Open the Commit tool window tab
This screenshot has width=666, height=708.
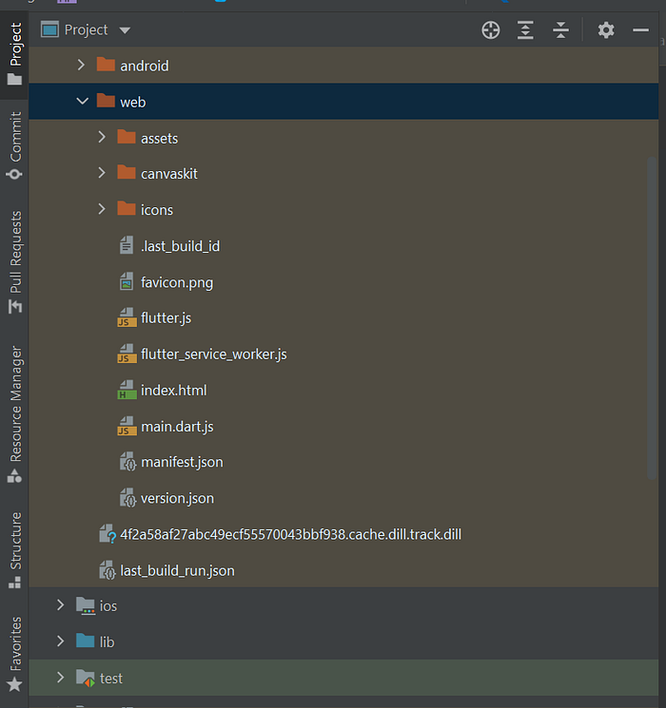tap(14, 145)
